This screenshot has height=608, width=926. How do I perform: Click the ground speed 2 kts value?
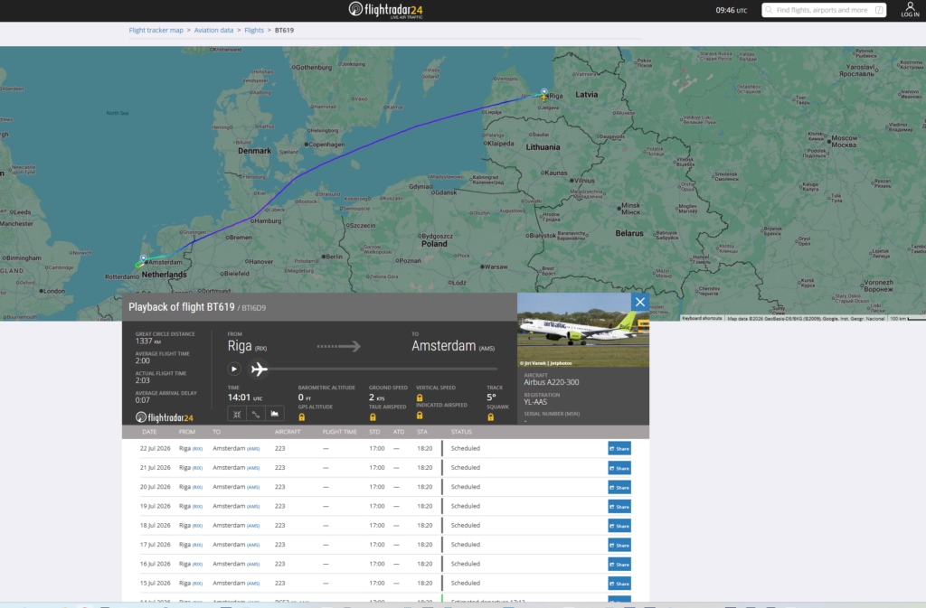[377, 398]
